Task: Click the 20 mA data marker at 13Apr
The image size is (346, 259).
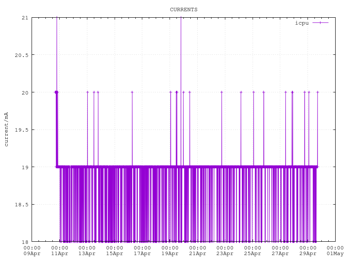Action: pos(87,92)
